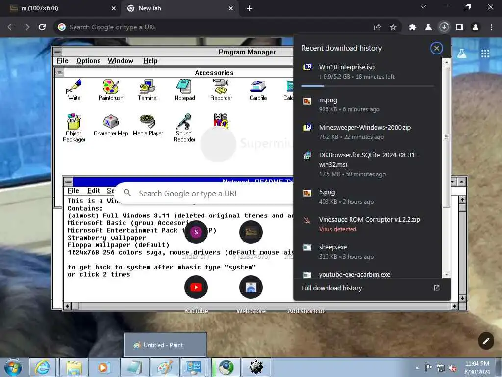
Task: Open the File menu in Notepad window
Action: tap(74, 191)
